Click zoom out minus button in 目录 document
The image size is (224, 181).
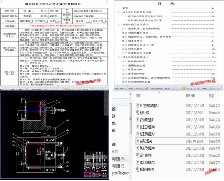211,89
